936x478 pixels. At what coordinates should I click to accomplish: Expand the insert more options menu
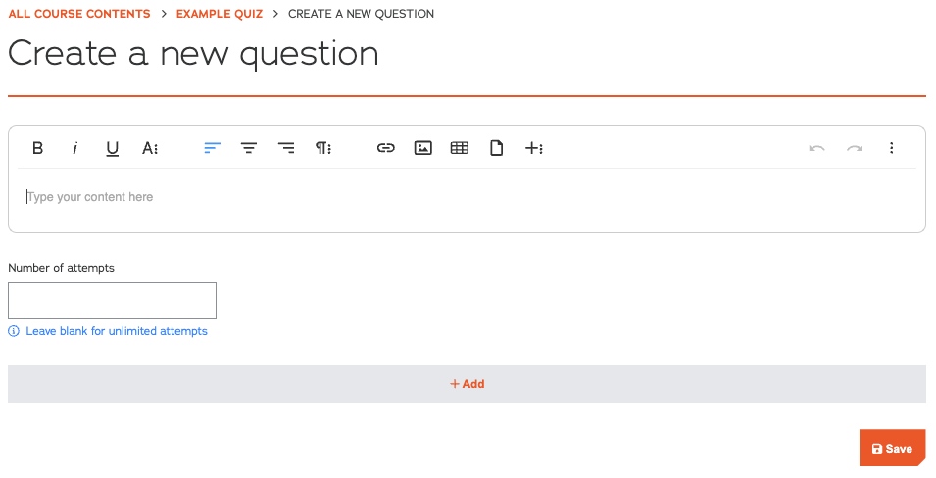coord(534,148)
